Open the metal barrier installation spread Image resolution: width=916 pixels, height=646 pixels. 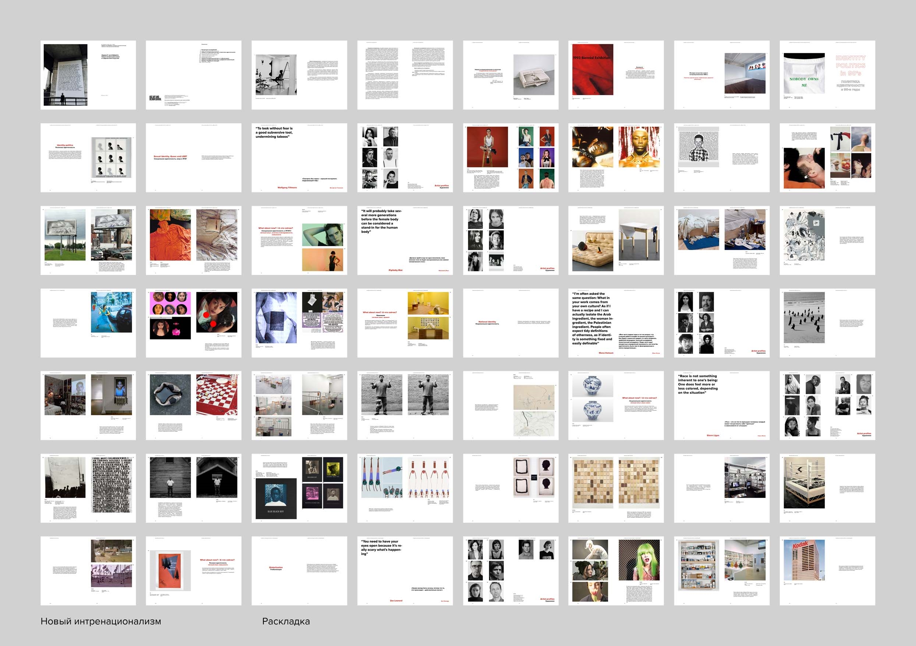coord(299,406)
